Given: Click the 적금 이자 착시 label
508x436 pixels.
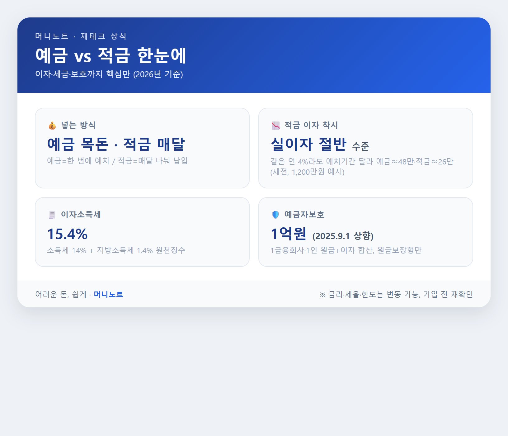Looking at the screenshot, I should [x=311, y=125].
